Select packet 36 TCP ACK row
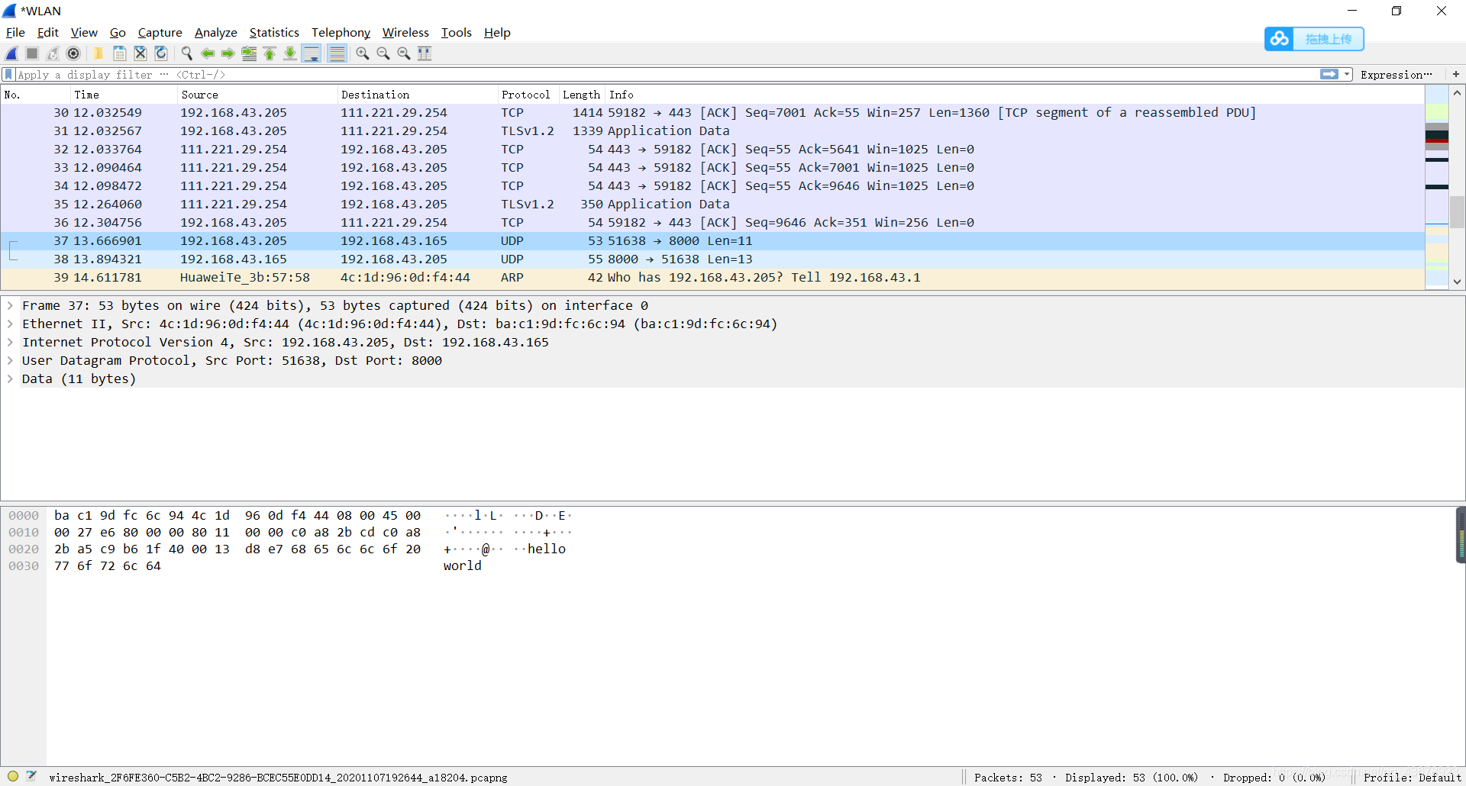This screenshot has width=1466, height=786. pos(712,223)
